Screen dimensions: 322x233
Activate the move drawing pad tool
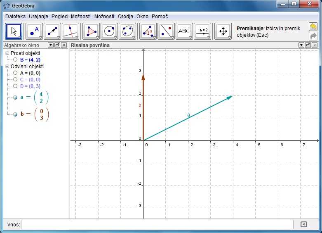pyautogui.click(x=223, y=31)
